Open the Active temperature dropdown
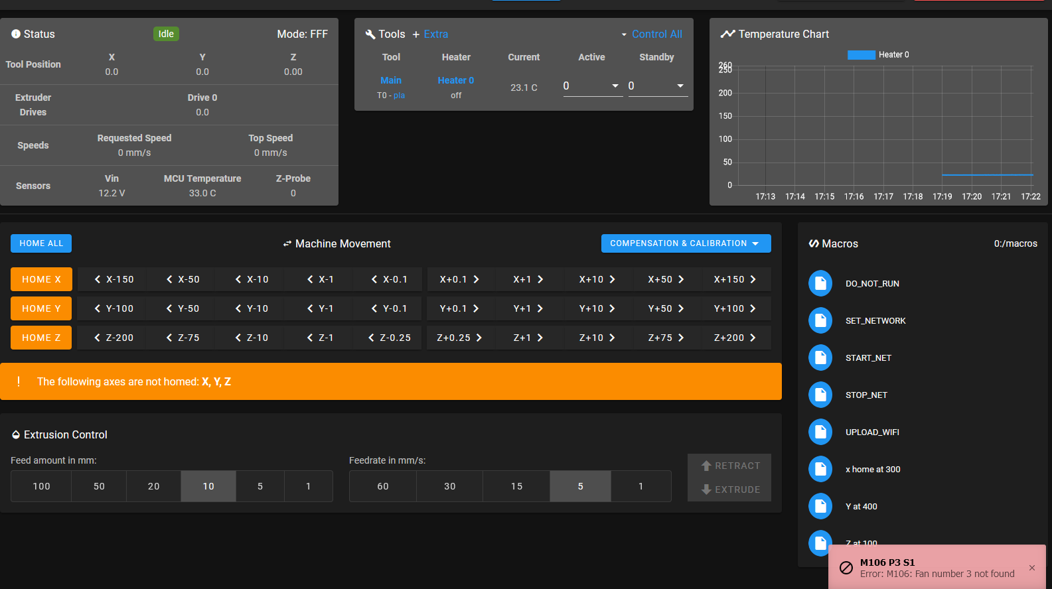1052x589 pixels. click(x=615, y=86)
